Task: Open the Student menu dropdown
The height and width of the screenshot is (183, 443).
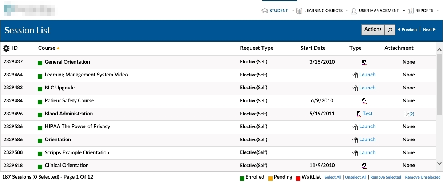Action: click(278, 11)
